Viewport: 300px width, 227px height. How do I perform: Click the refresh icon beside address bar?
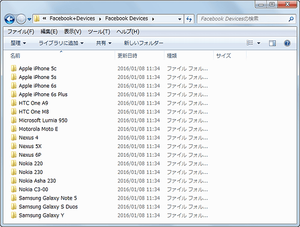point(189,19)
